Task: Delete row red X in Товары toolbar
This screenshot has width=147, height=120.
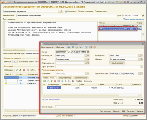Action: tap(55, 81)
